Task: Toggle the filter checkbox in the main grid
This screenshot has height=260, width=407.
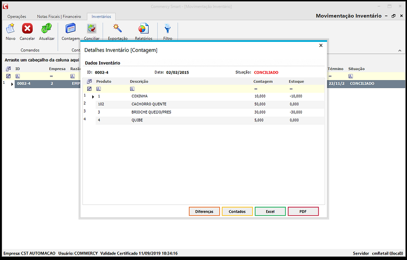Action: [9, 76]
